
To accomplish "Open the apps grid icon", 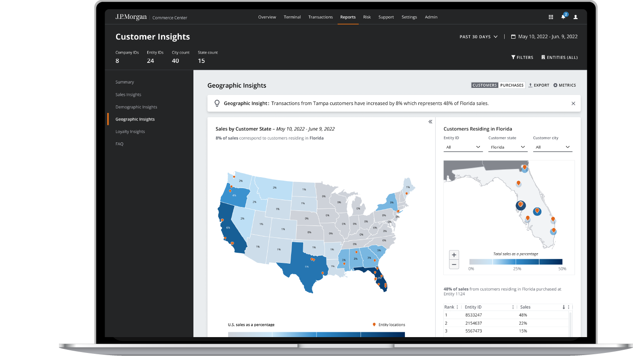I will tap(551, 17).
